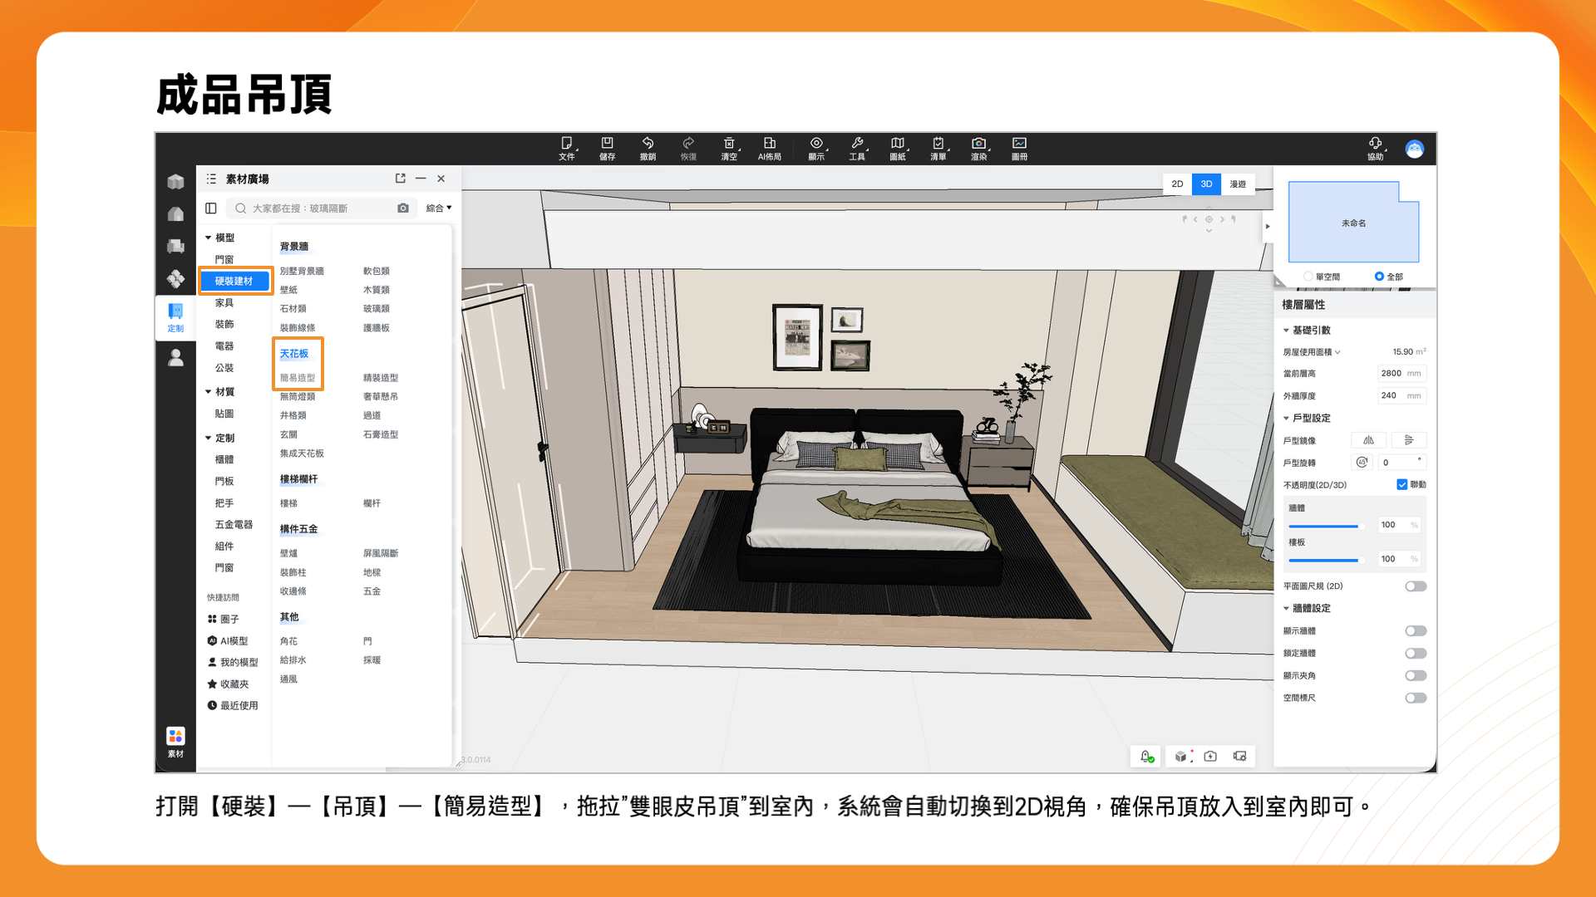This screenshot has height=897, width=1596.
Task: Select the 單空間 radio button
Action: pyautogui.click(x=1308, y=277)
